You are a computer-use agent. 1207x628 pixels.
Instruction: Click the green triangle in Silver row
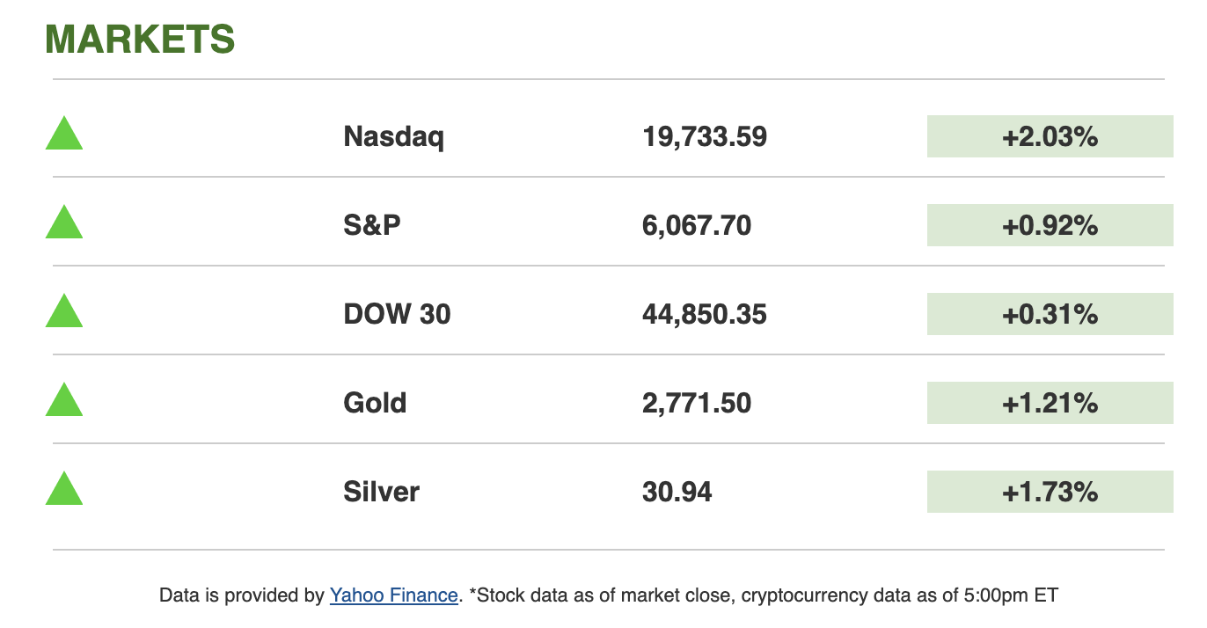tap(64, 492)
